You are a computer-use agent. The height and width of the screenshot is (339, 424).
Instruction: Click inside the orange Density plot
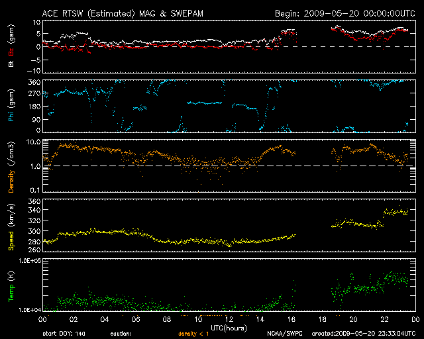229,166
